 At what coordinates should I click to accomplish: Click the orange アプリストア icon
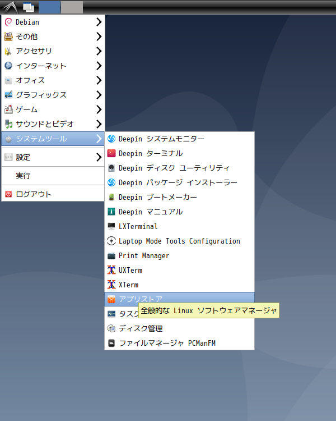click(x=111, y=299)
